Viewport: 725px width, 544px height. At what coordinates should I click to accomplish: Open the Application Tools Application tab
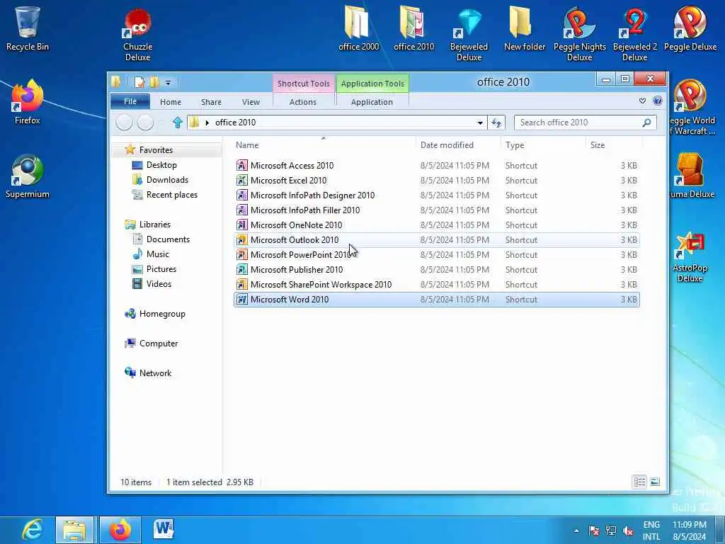[x=372, y=102]
